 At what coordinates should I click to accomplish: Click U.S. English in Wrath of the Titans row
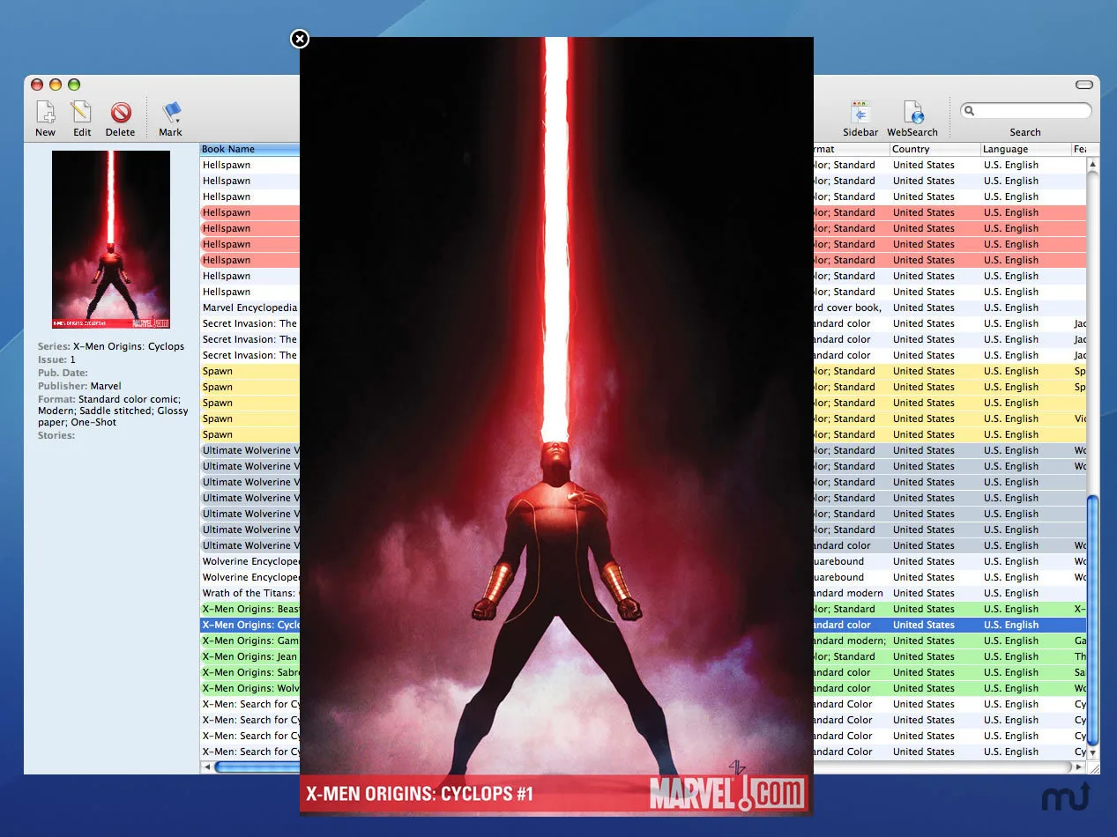click(1011, 593)
